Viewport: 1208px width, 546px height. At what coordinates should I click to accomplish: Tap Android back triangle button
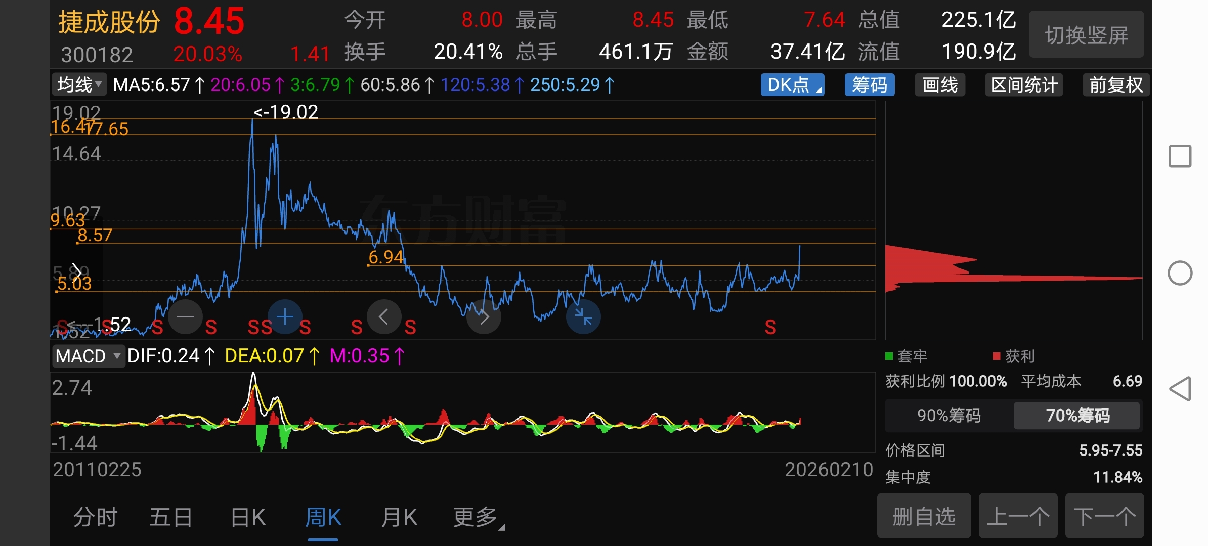1180,389
